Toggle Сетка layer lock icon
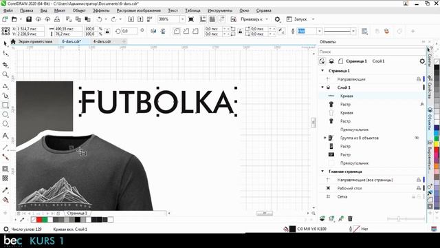This screenshot has width=440, height=248. coord(413,196)
